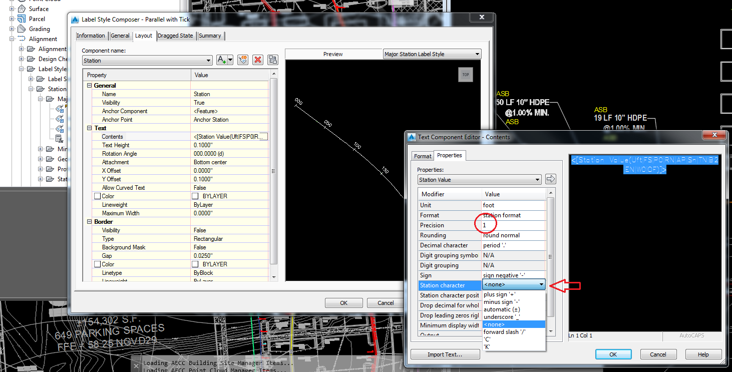Delete the Station component with red X icon
The height and width of the screenshot is (372, 732).
coord(257,60)
